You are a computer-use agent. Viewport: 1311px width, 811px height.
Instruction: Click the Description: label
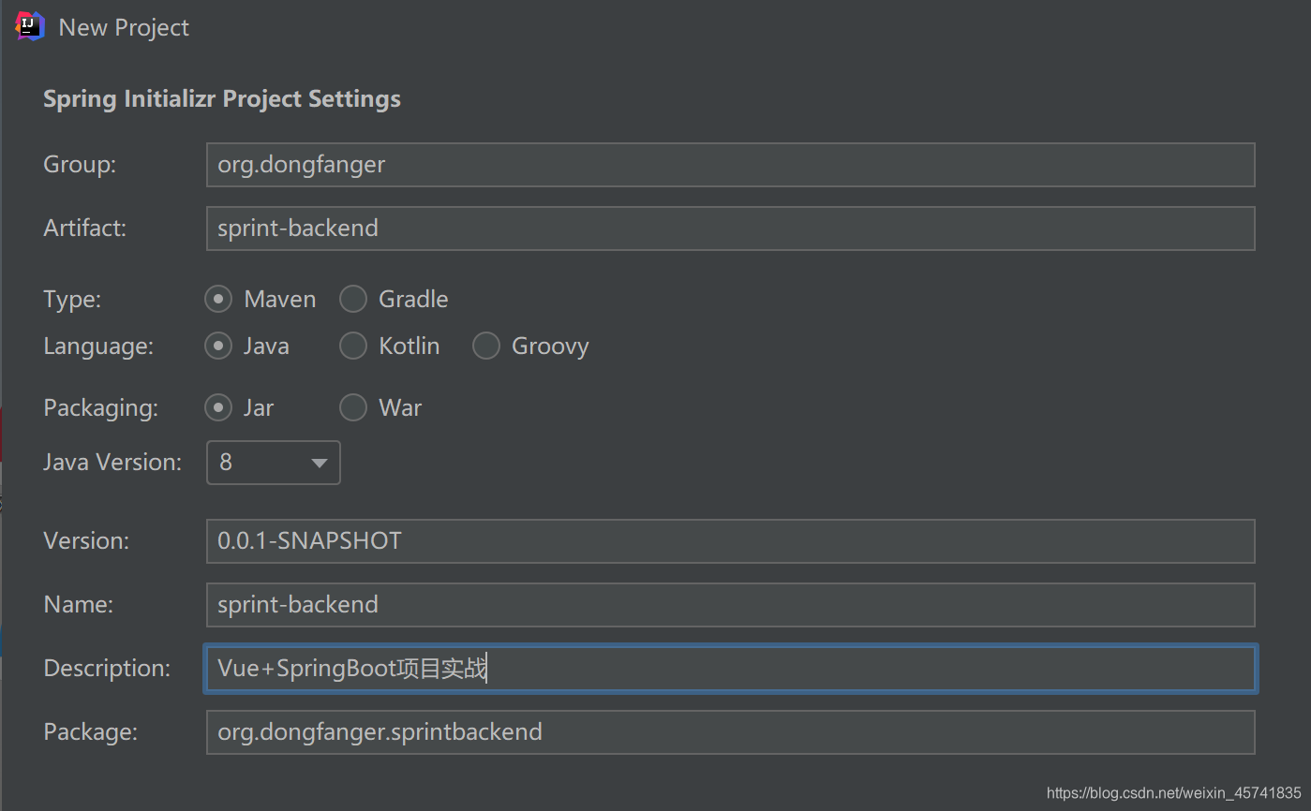tap(107, 669)
